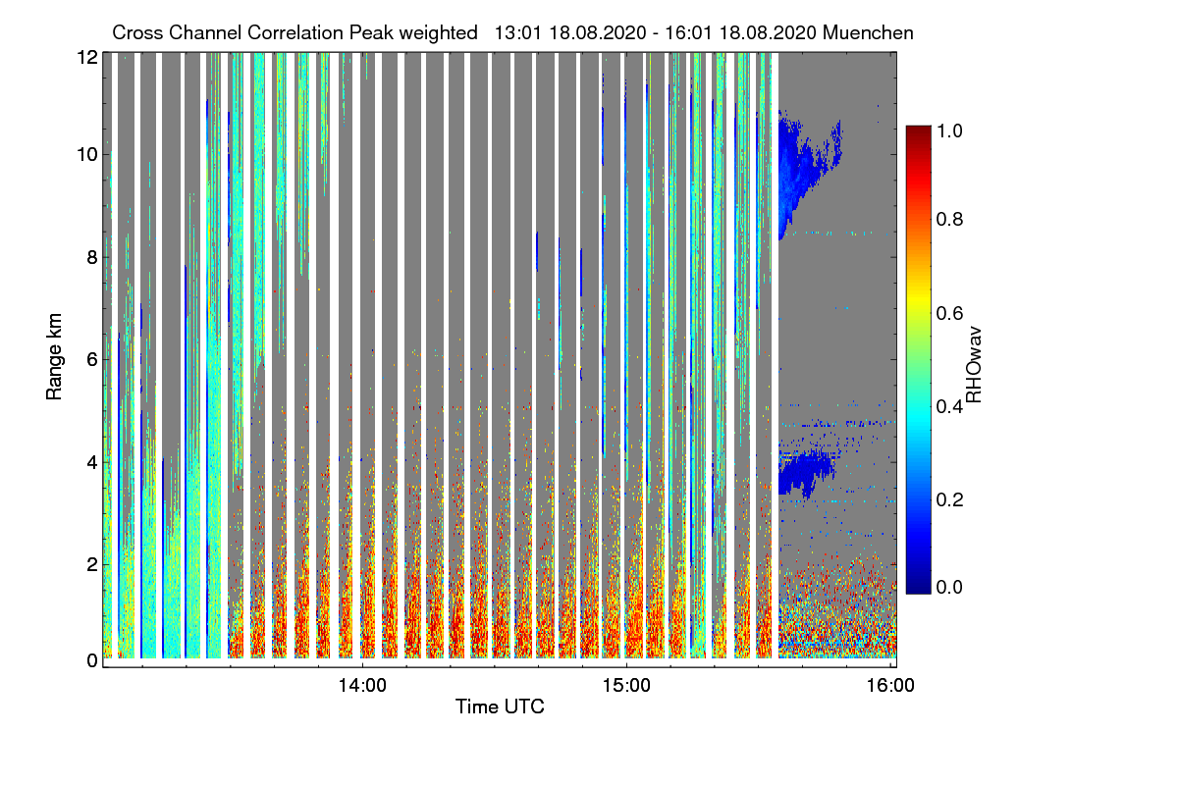Click the range tick label '2'
Viewport: 1178px width, 785px height.
pos(92,564)
